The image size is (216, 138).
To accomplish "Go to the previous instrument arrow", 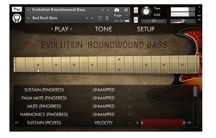I will 103,10.
